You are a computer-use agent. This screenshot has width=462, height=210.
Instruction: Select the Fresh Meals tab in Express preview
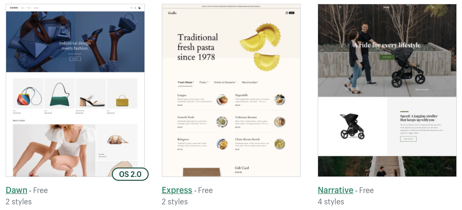(185, 83)
